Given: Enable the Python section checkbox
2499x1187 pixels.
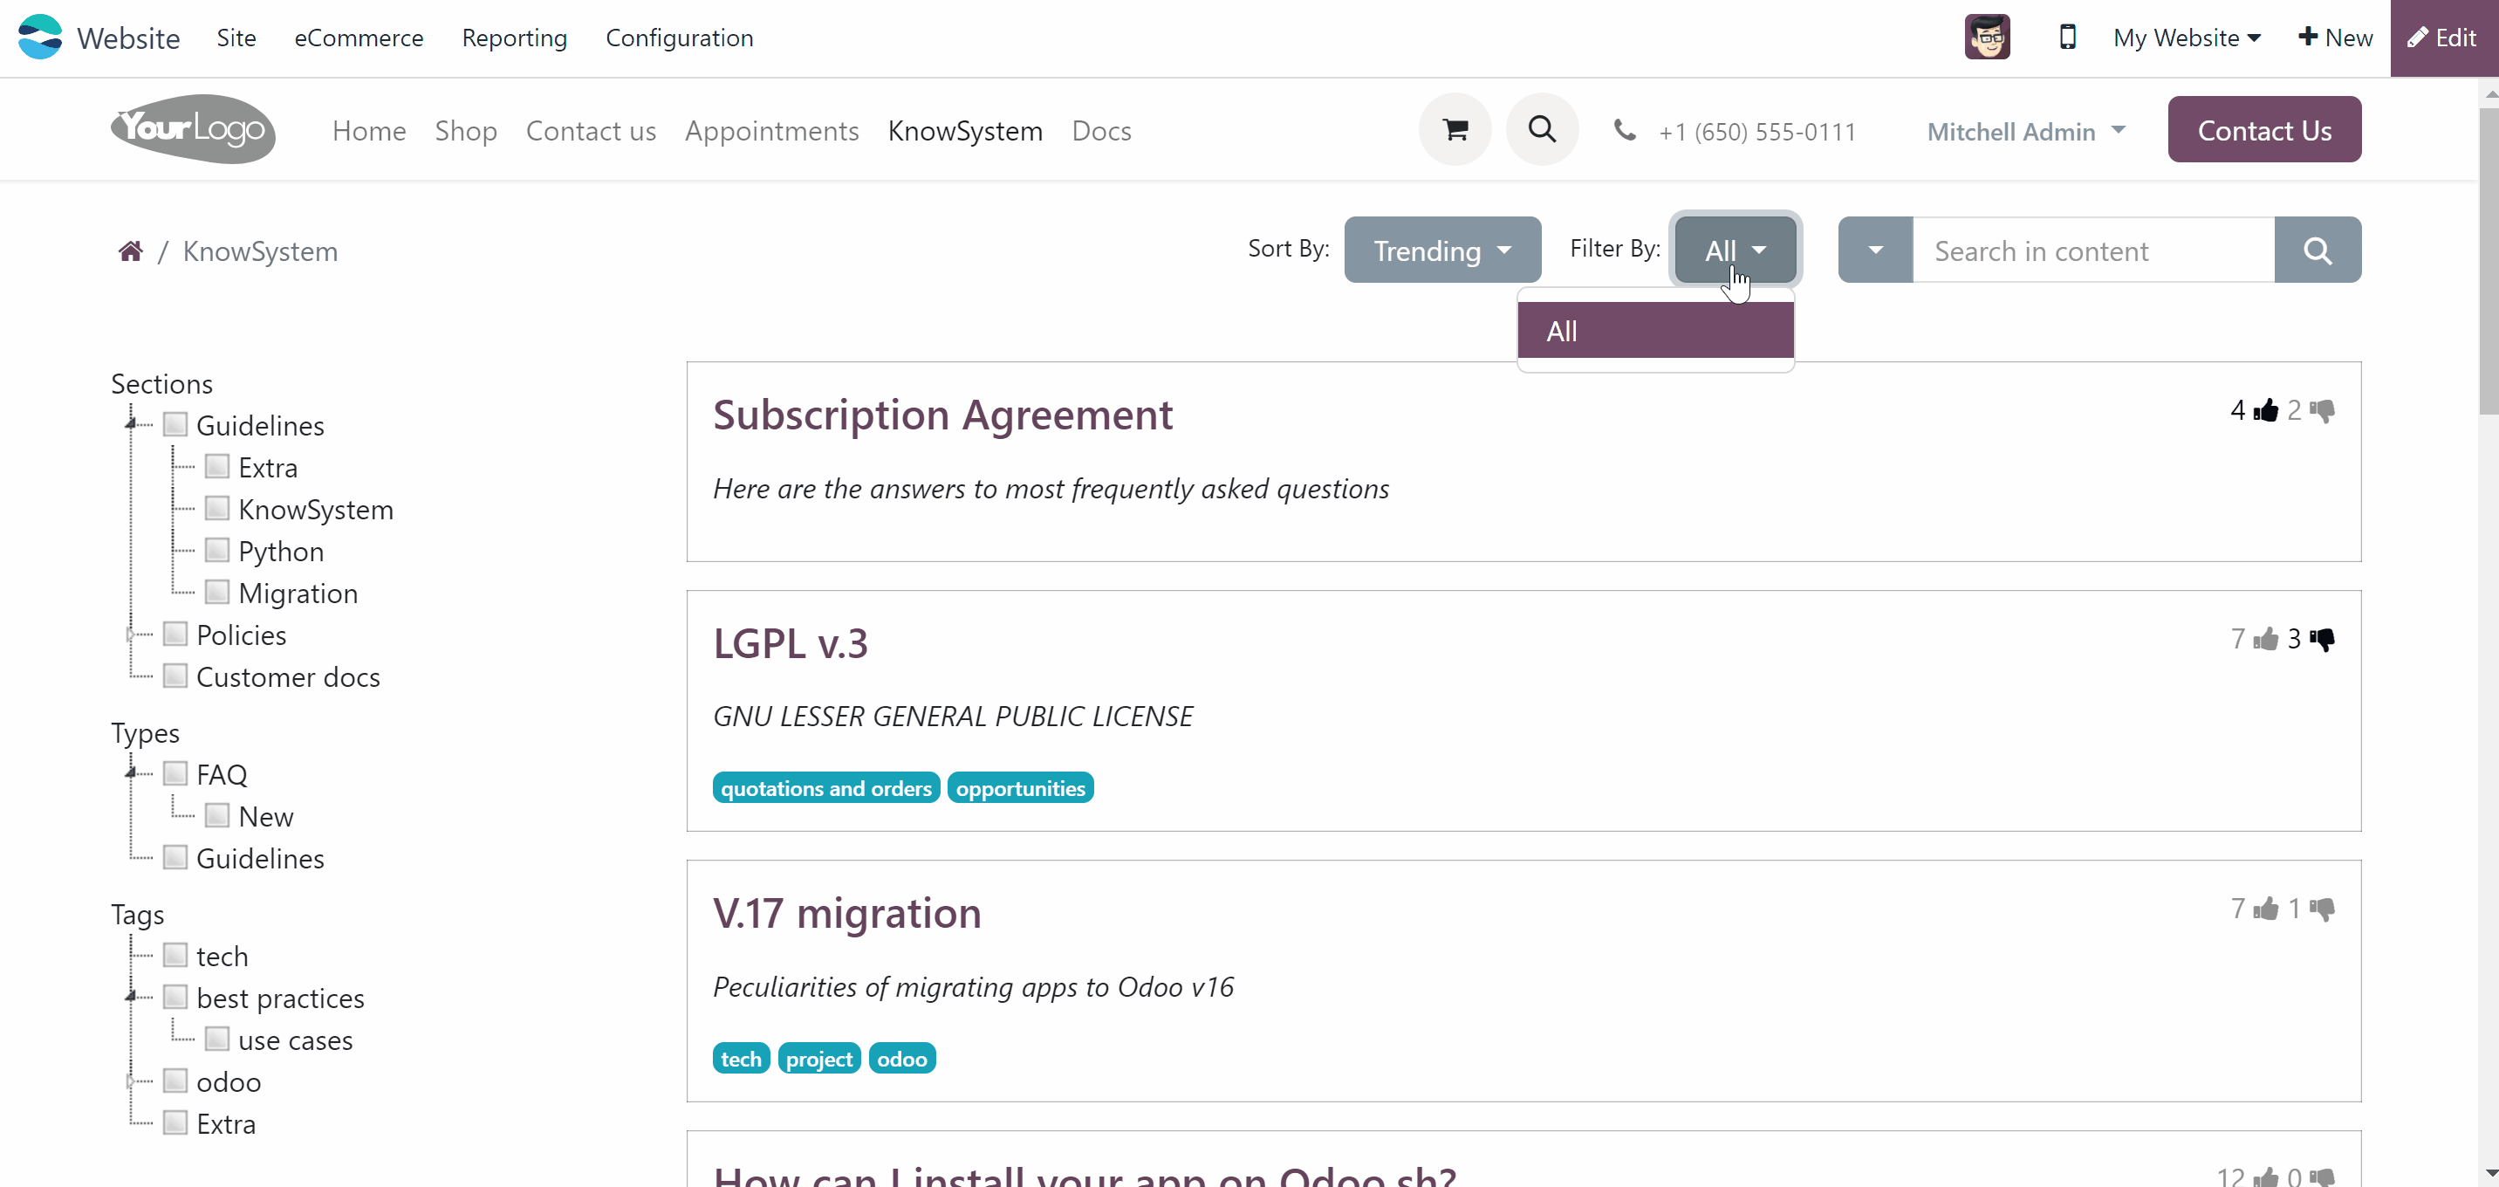Looking at the screenshot, I should [217, 549].
